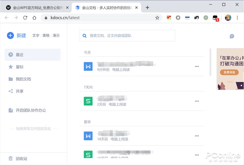The image size is (244, 165).
Task: Click the team building icon
Action: (x=10, y=110)
